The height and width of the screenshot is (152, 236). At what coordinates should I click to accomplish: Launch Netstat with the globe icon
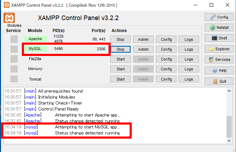[219, 27]
